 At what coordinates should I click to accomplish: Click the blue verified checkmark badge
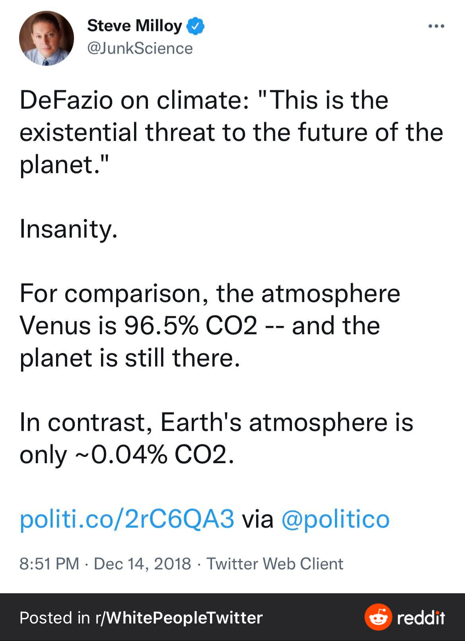tap(195, 26)
